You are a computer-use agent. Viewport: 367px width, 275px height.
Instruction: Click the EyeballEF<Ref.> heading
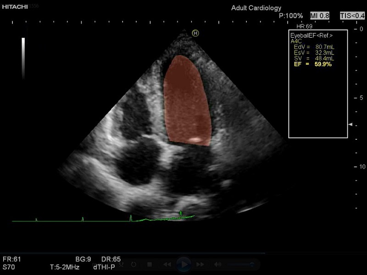311,35
